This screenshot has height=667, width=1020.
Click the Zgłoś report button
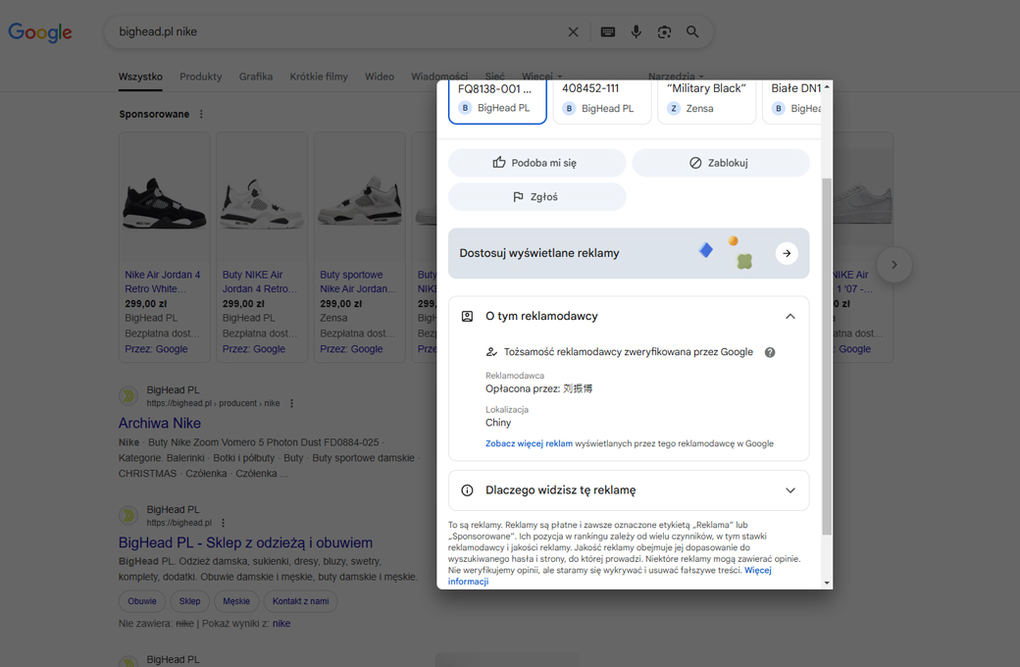click(x=536, y=196)
